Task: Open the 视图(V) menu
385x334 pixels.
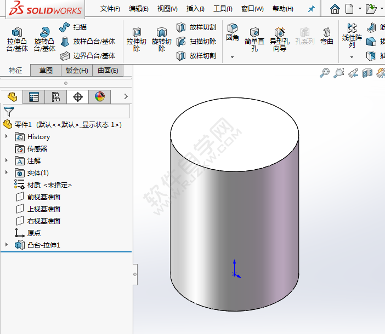Action: (x=167, y=9)
